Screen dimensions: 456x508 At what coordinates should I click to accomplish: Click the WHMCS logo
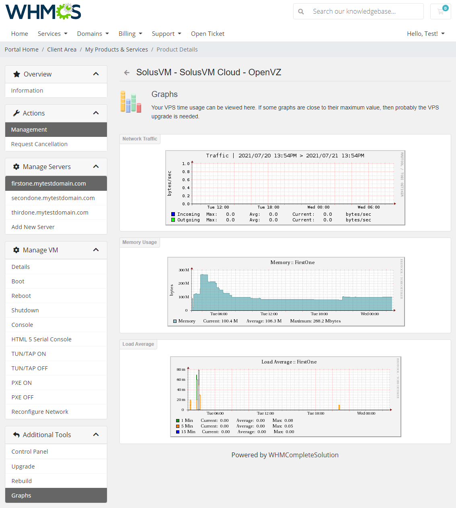pyautogui.click(x=43, y=11)
